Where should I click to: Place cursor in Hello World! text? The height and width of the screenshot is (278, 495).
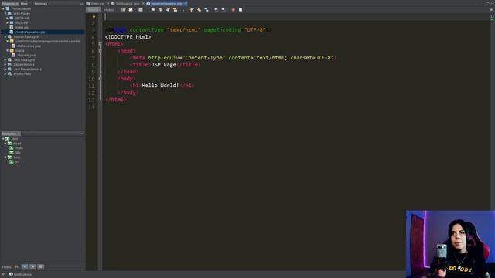tap(160, 86)
